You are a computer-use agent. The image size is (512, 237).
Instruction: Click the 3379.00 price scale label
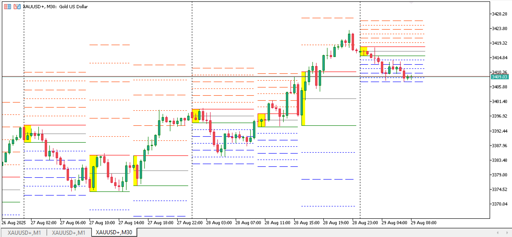point(500,175)
